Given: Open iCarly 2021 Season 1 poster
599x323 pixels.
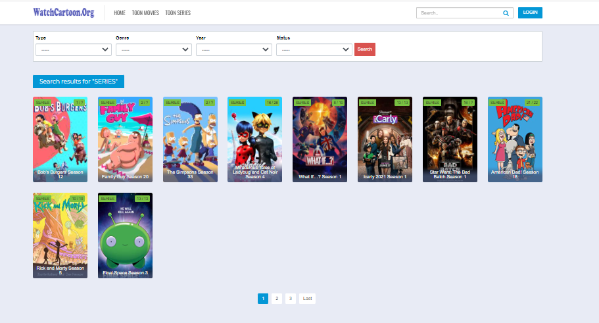Looking at the screenshot, I should pyautogui.click(x=385, y=139).
